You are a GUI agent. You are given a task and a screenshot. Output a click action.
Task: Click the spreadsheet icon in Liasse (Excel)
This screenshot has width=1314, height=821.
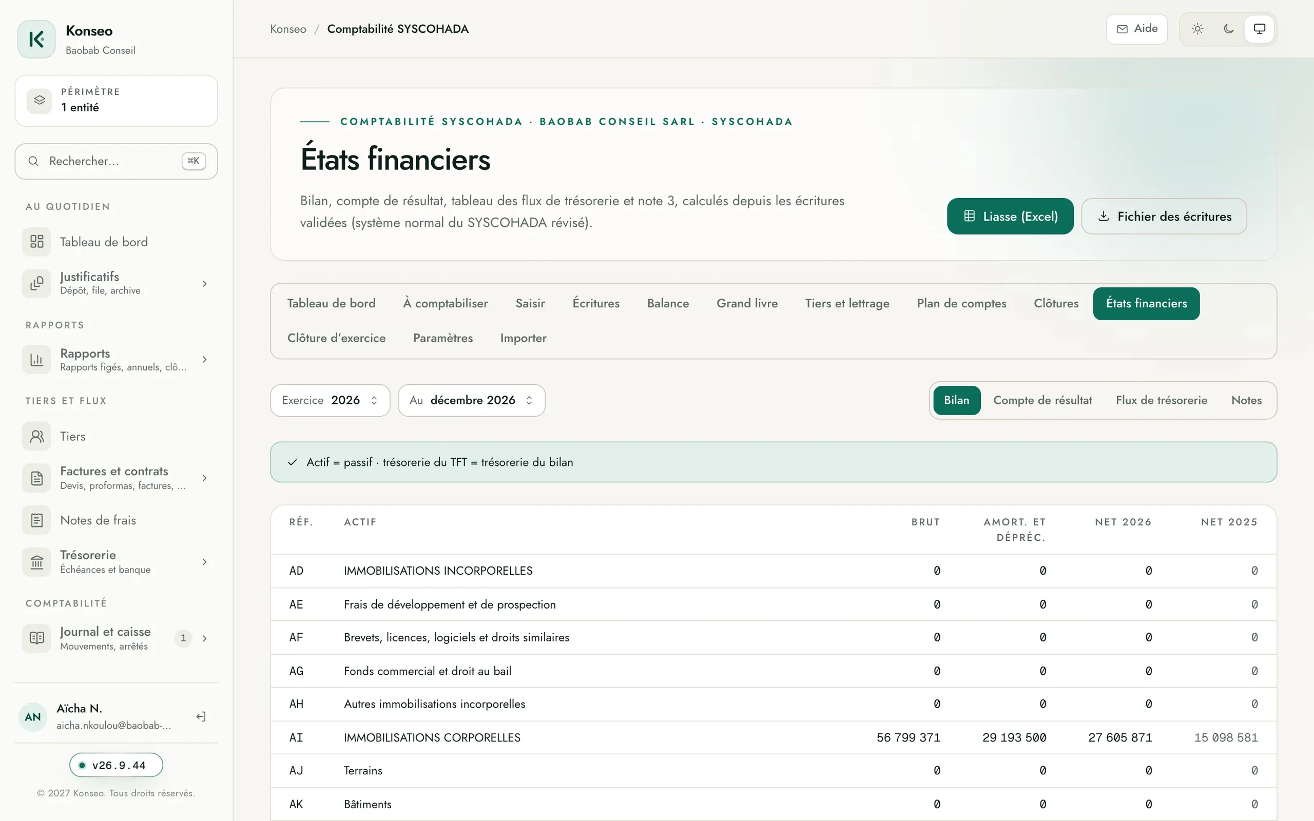[969, 216]
